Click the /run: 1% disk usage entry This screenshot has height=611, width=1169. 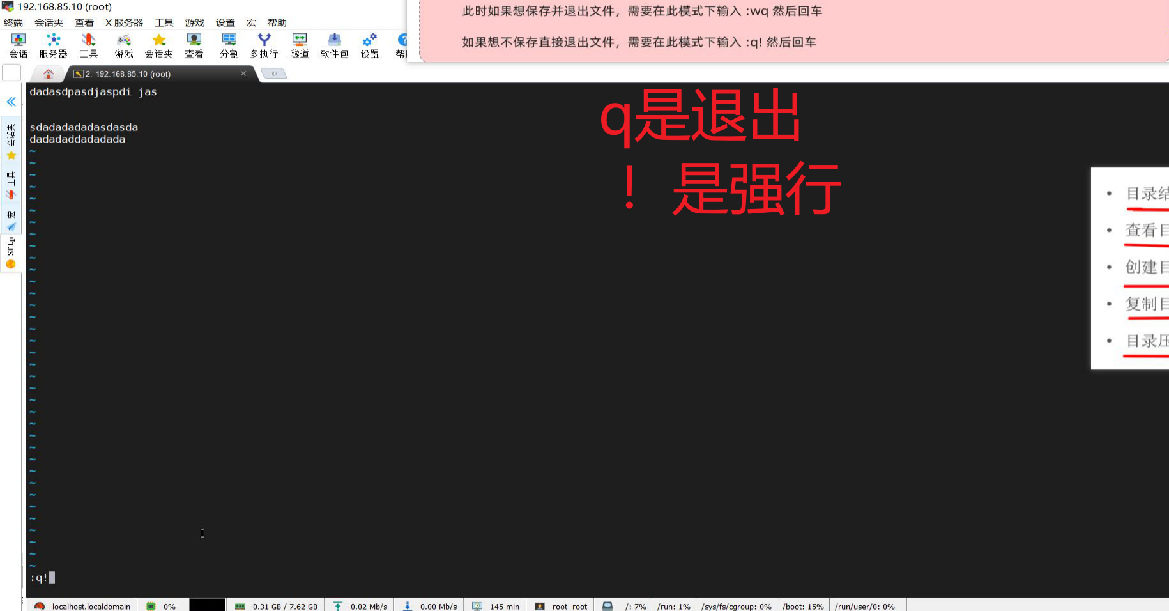pyautogui.click(x=674, y=607)
